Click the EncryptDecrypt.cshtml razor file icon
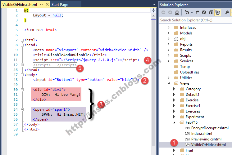The width and height of the screenshot is (232, 155). click(x=187, y=128)
